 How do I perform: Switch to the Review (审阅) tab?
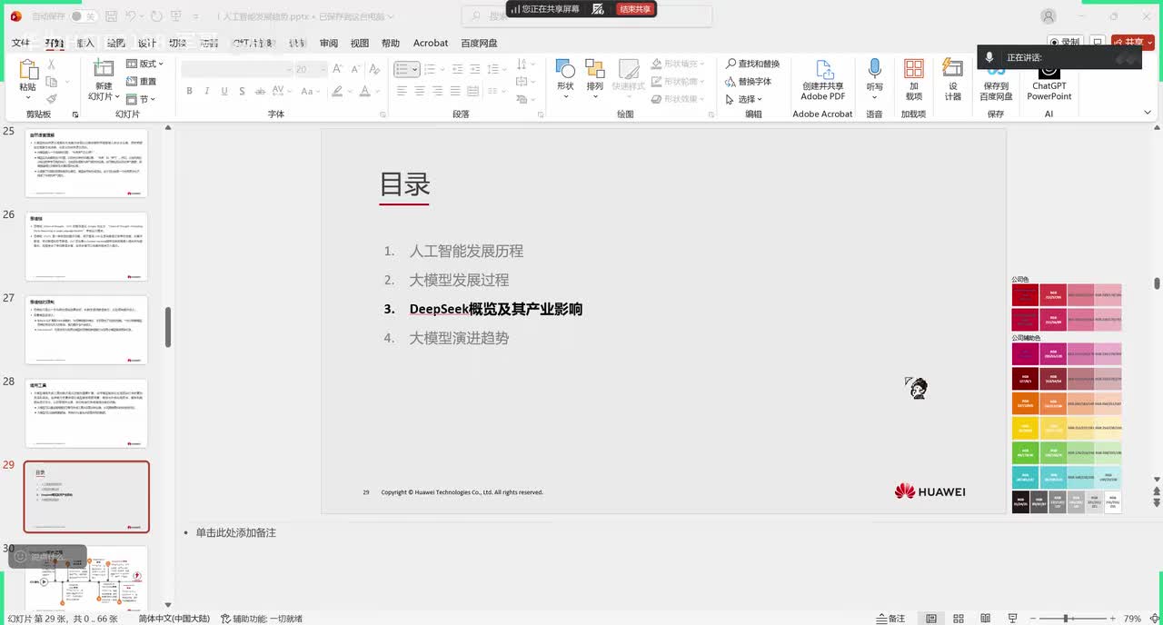tap(329, 43)
